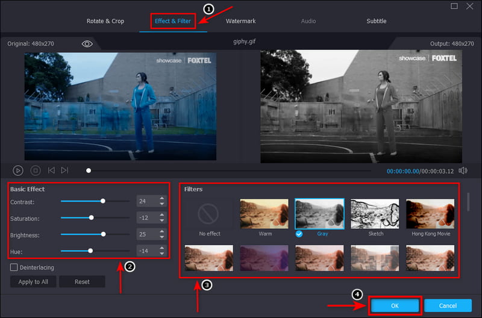Apply the Sketch filter thumbnail
The image size is (482, 318).
(x=375, y=214)
